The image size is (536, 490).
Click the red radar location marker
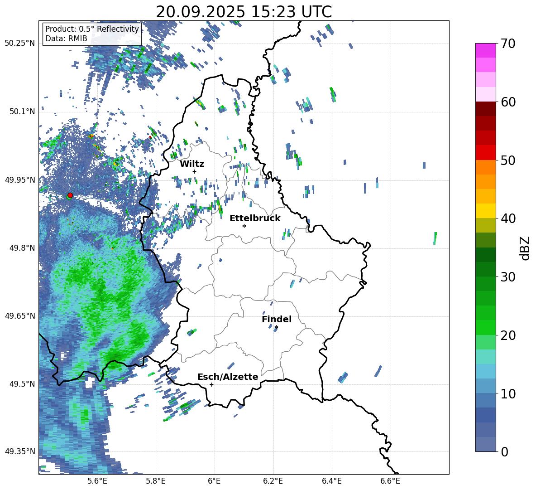(70, 195)
